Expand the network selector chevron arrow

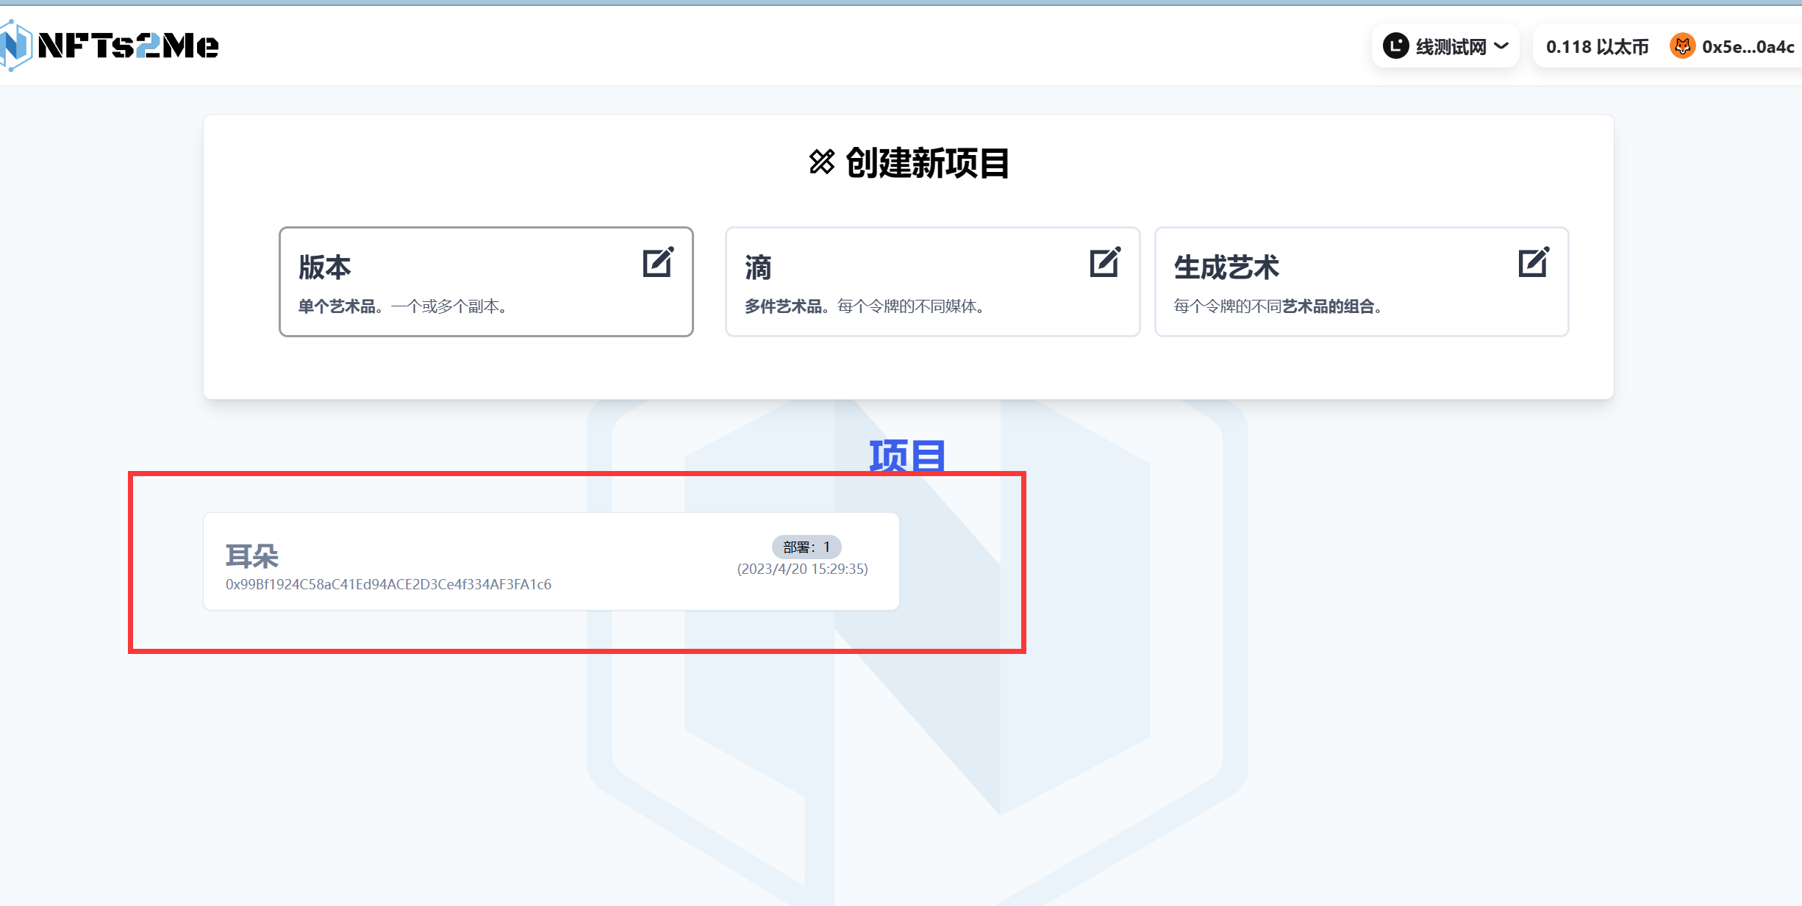tap(1501, 46)
